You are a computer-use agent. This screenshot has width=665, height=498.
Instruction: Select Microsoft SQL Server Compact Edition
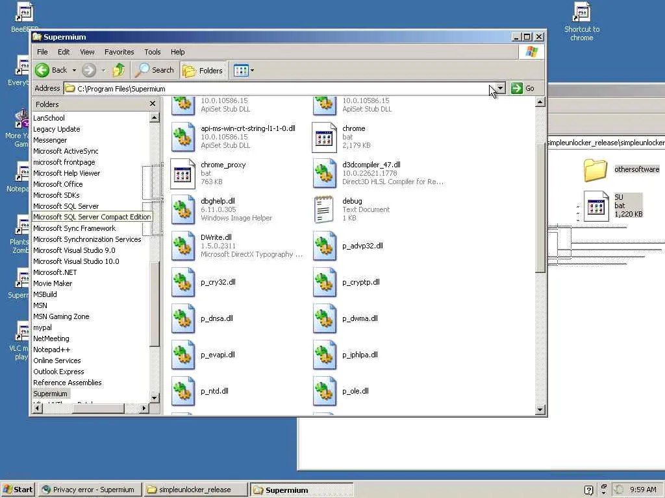(92, 217)
